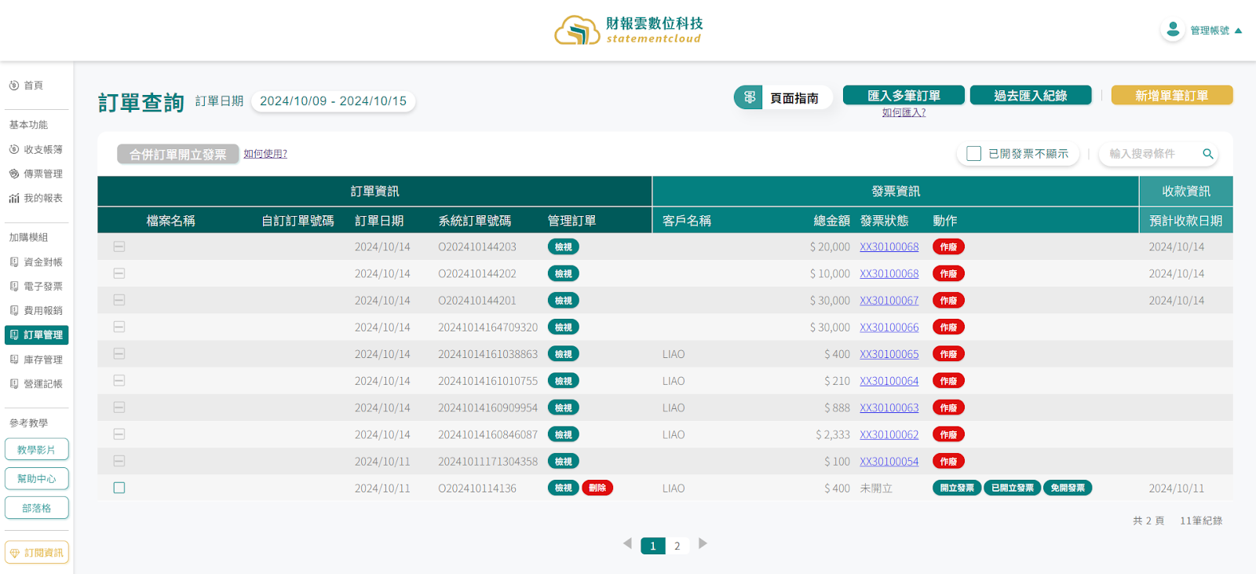Click disabled checkbox for order 20241014164709320
Viewport: 1256px width, 574px height.
tap(119, 327)
